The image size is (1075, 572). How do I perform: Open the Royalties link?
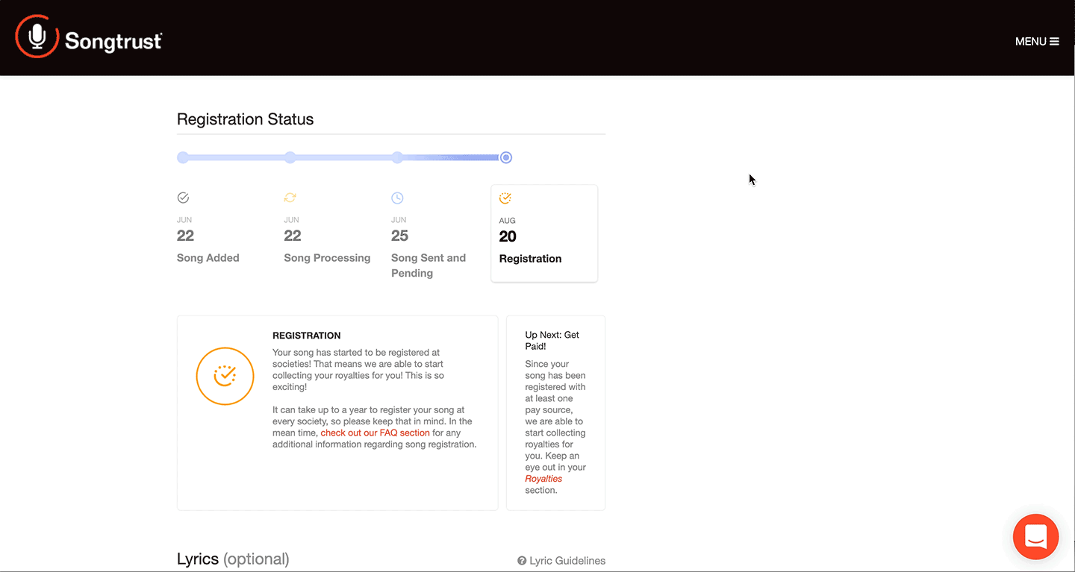(x=543, y=479)
